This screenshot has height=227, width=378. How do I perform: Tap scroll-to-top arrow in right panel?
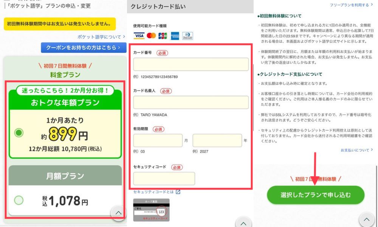click(366, 219)
